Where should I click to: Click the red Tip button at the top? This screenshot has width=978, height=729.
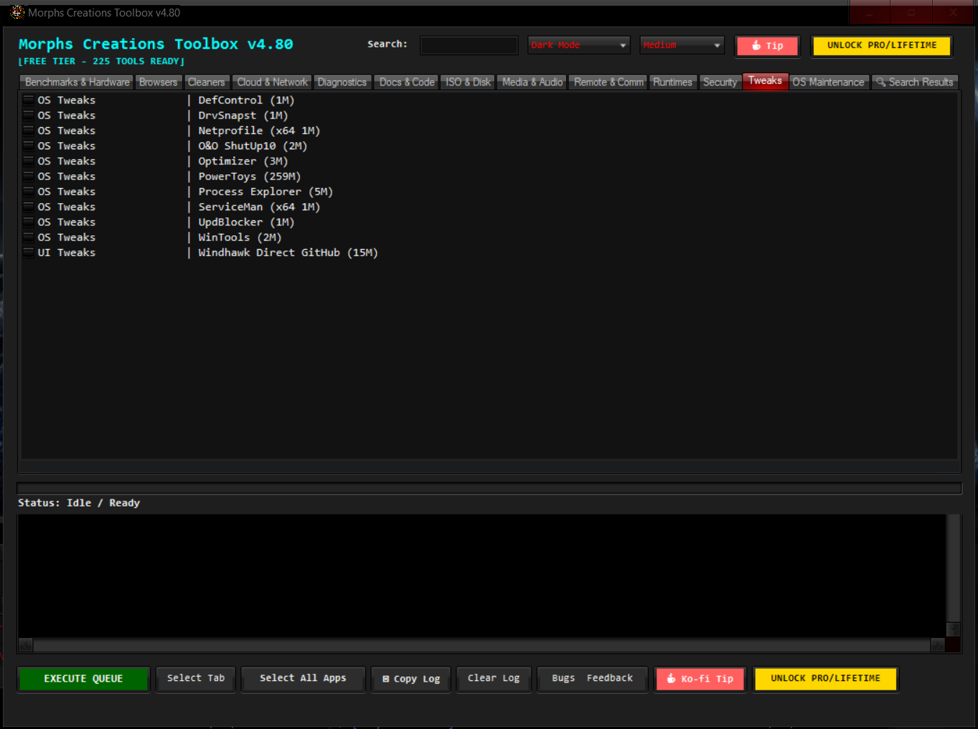(x=768, y=46)
